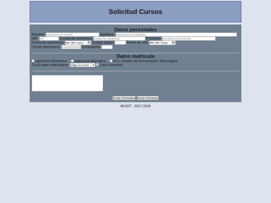Screen dimensions: 271x203
Task: Click the Datos matricula heading
Action: coord(135,56)
